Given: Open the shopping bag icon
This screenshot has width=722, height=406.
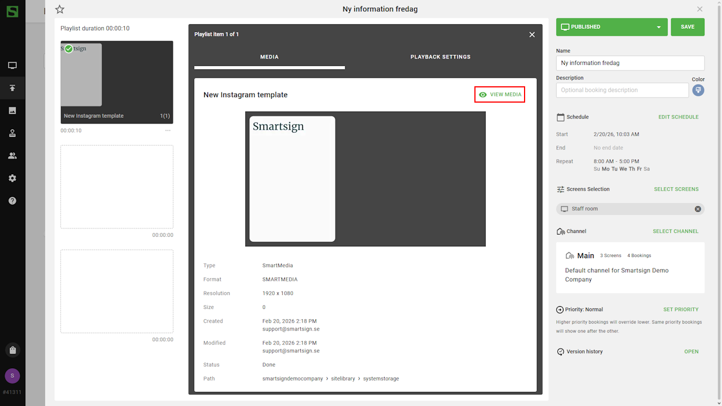Looking at the screenshot, I should pos(12,350).
